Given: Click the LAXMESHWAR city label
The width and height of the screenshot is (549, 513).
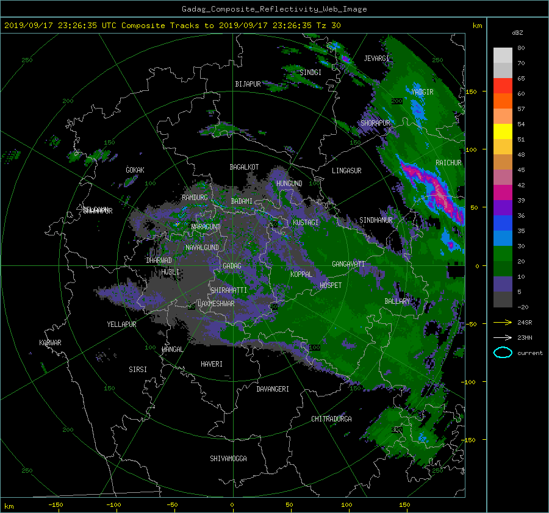Looking at the screenshot, I should (x=216, y=304).
